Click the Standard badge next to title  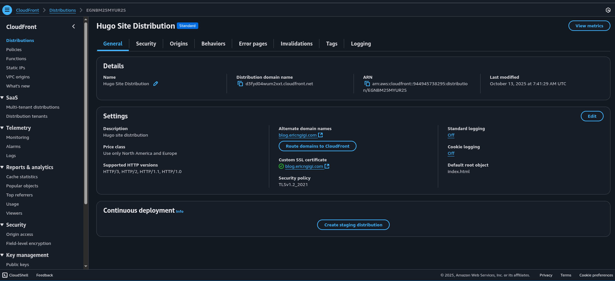click(x=188, y=26)
